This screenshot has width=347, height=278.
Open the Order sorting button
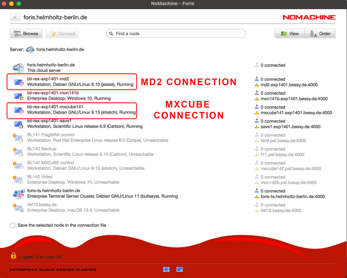320,34
